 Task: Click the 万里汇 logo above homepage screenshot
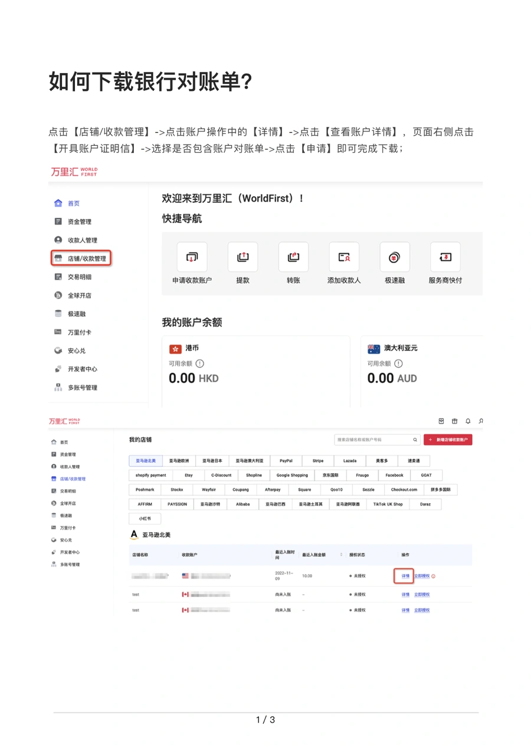74,172
